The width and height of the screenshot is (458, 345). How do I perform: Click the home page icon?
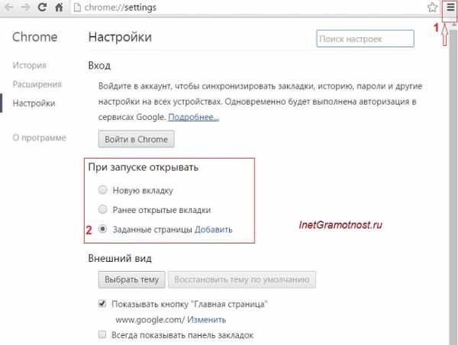point(59,7)
